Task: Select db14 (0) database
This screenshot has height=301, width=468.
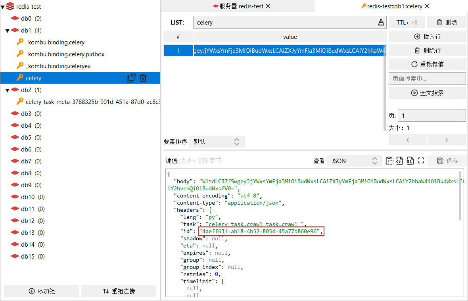Action: [33, 245]
